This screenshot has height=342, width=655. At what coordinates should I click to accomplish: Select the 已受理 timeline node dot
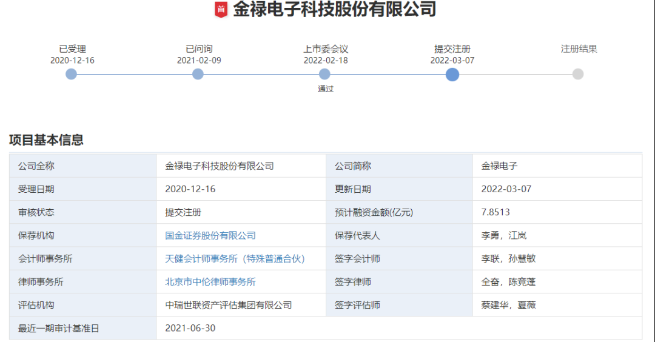click(x=72, y=75)
